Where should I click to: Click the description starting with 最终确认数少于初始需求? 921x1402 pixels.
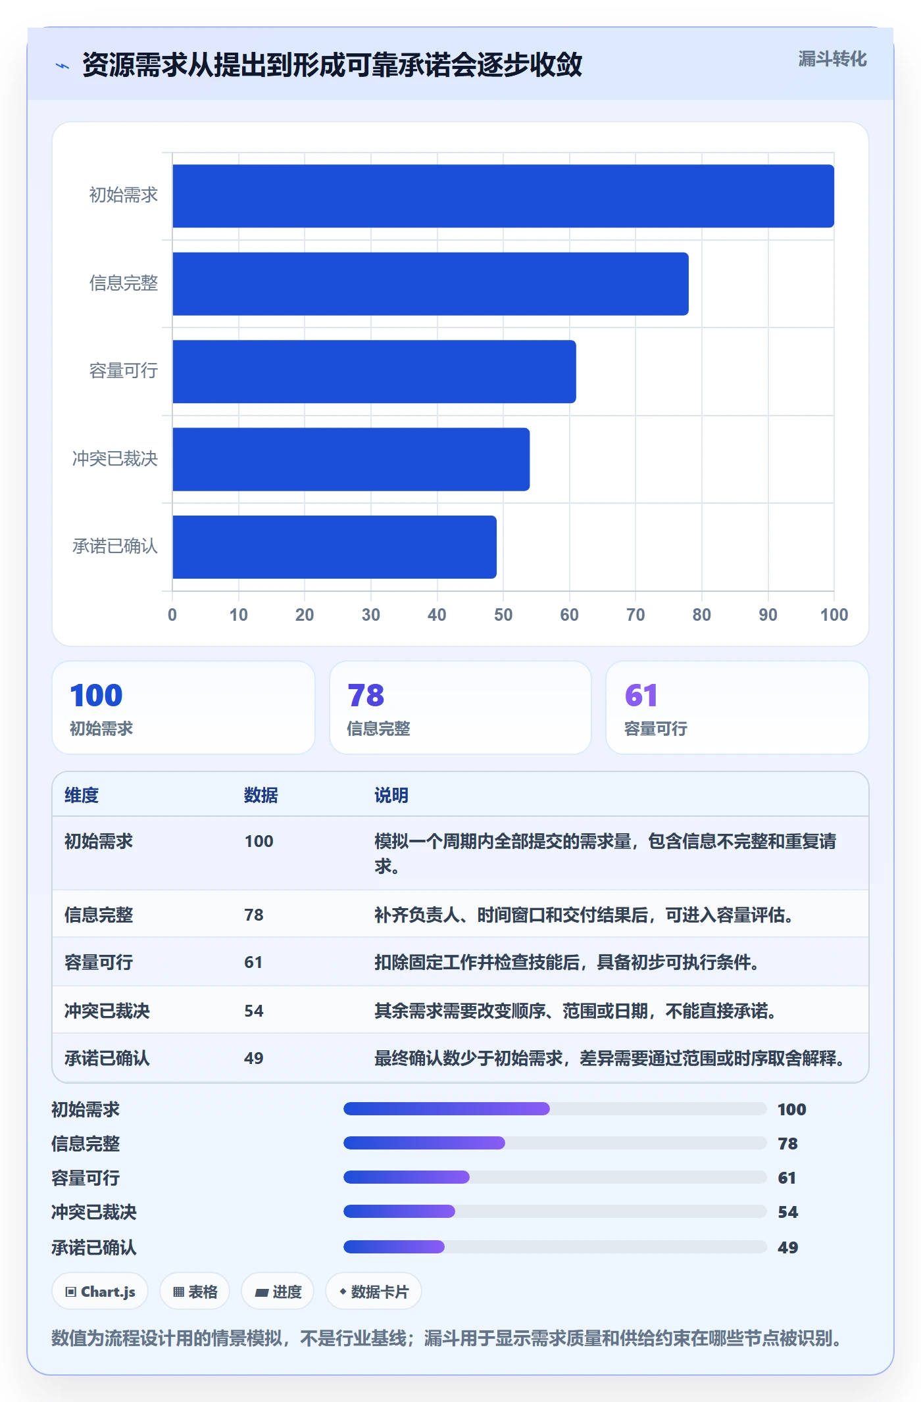pos(610,1058)
